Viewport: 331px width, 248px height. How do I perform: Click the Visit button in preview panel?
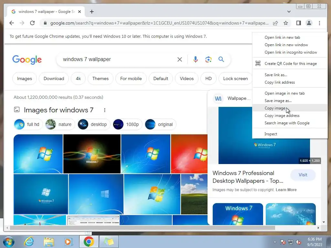pyautogui.click(x=303, y=175)
